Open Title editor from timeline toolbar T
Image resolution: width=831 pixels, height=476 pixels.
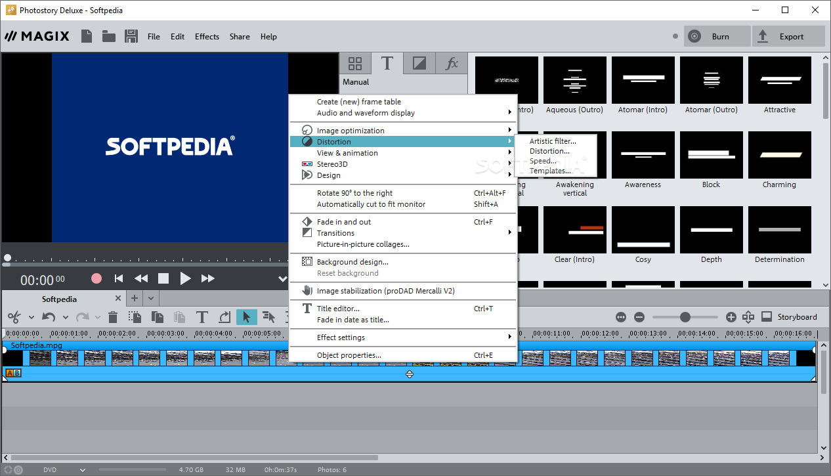202,317
